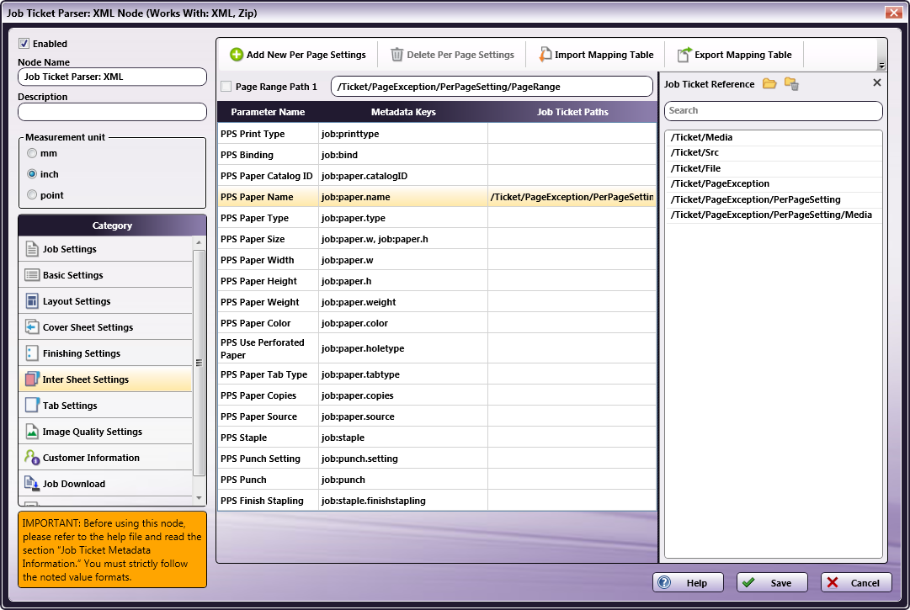This screenshot has width=910, height=610.
Task: Click the Parameter Name column header
Action: click(x=269, y=112)
